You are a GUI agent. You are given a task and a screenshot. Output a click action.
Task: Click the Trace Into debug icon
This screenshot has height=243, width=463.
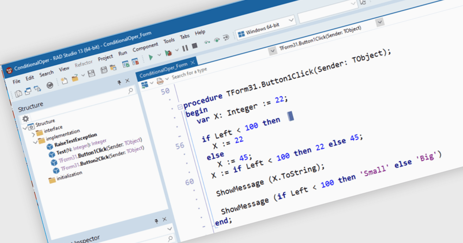(x=217, y=39)
